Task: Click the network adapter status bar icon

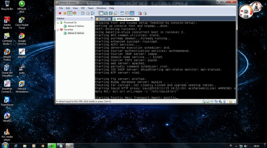Action: pos(216,101)
